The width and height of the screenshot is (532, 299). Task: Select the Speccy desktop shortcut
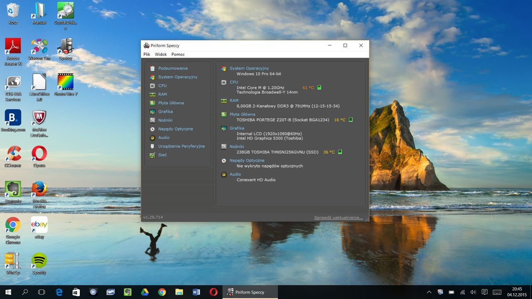point(65,49)
